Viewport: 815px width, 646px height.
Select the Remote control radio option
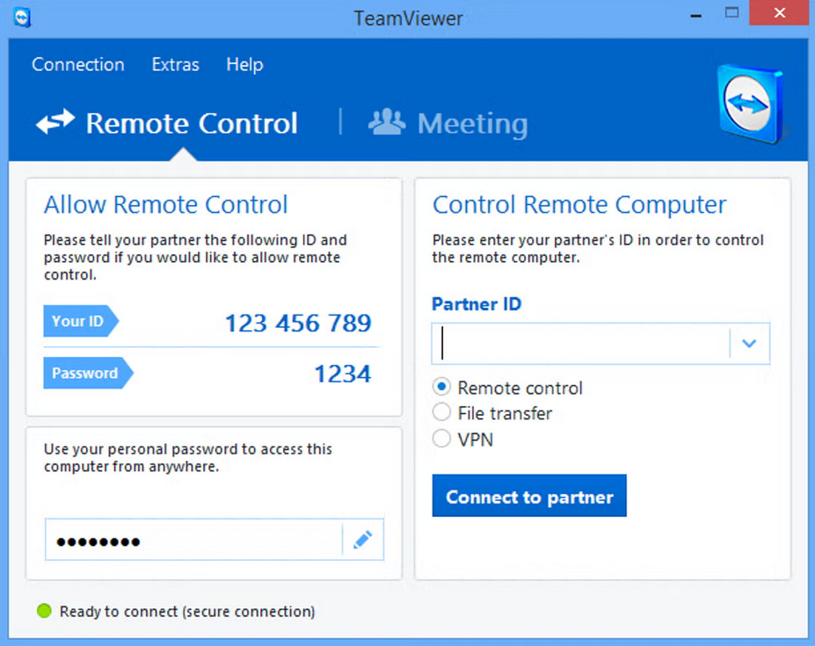point(441,387)
